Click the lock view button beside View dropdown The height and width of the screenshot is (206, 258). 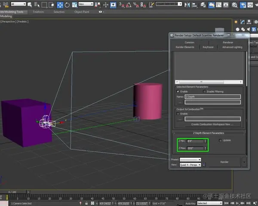click(204, 165)
